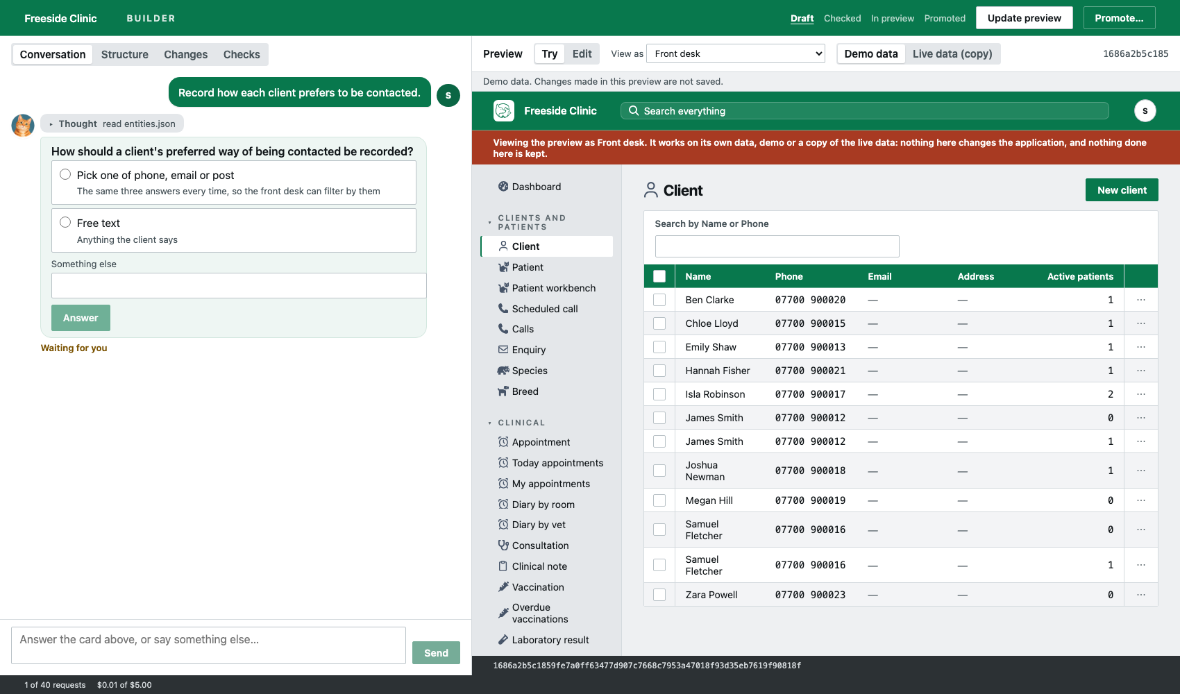
Task: Click the Freeside Clinic logo icon in preview
Action: 504,110
